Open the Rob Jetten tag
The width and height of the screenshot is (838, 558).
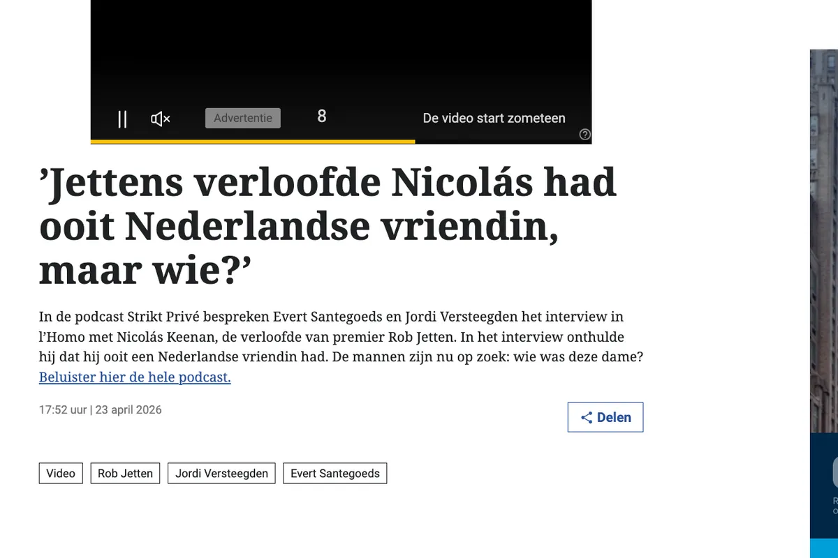coord(125,474)
